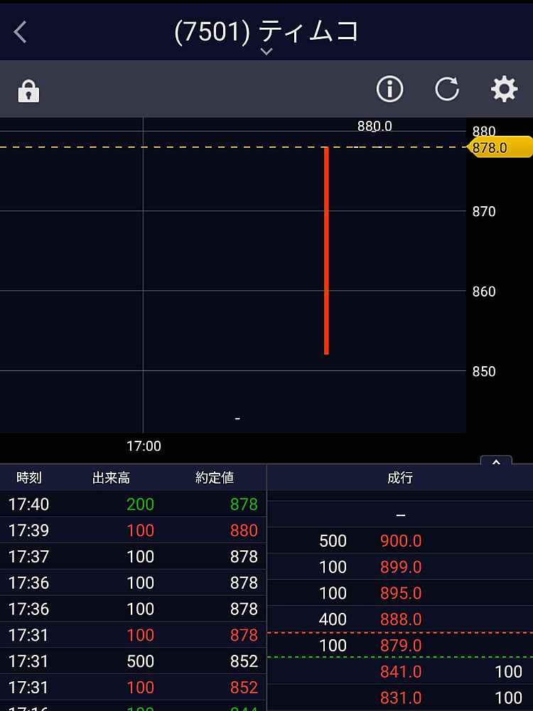Expand the order book panel with up chevron
The image size is (533, 711).
pyautogui.click(x=496, y=462)
